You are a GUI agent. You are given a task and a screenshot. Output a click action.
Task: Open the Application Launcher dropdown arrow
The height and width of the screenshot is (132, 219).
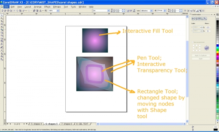pyautogui.click(x=43, y=11)
